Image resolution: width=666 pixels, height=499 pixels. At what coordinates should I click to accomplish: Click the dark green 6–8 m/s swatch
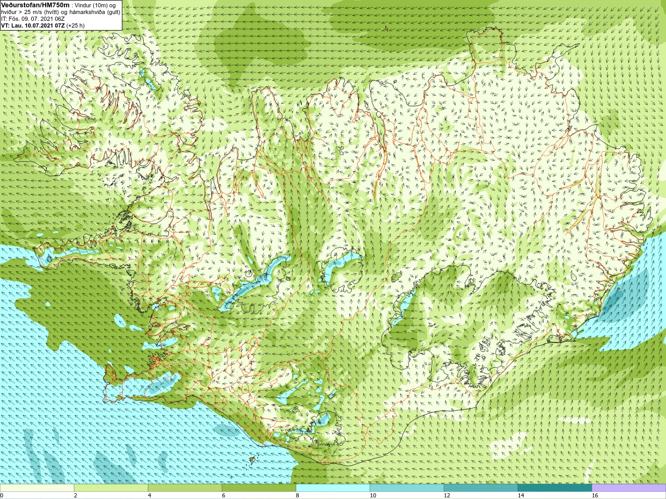(259, 488)
